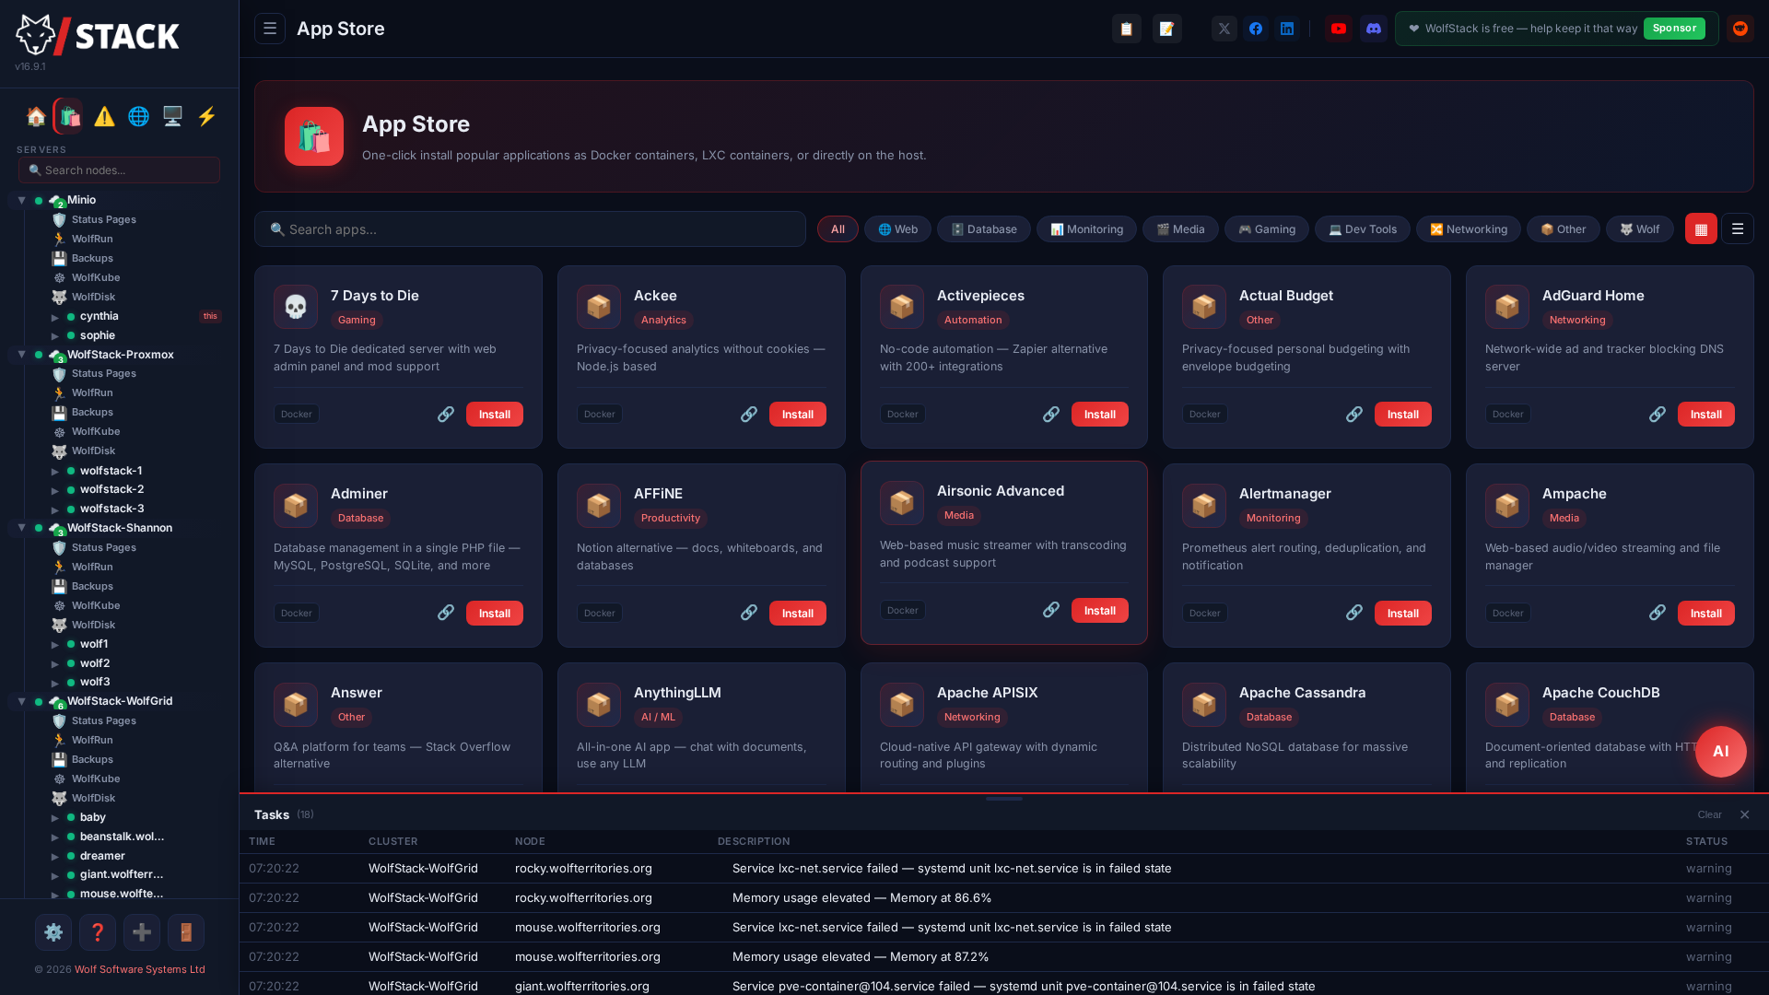Open WolfDisk under WolfStack-WolfGrid
The image size is (1769, 995).
(93, 799)
